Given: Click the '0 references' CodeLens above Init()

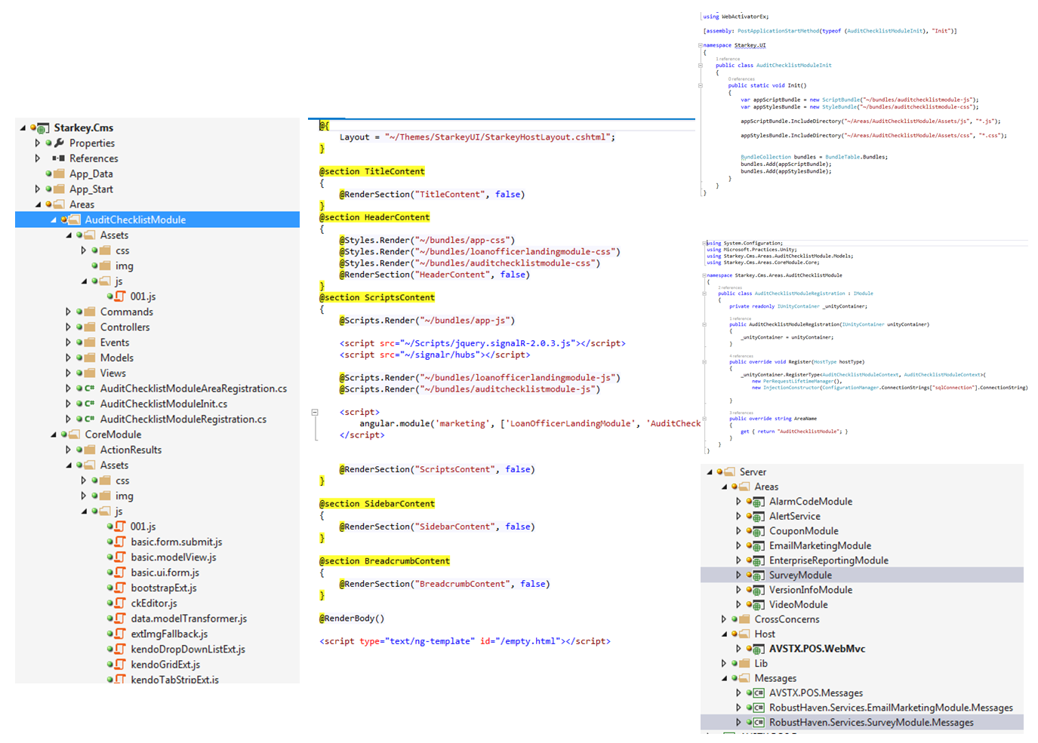Looking at the screenshot, I should coord(741,79).
